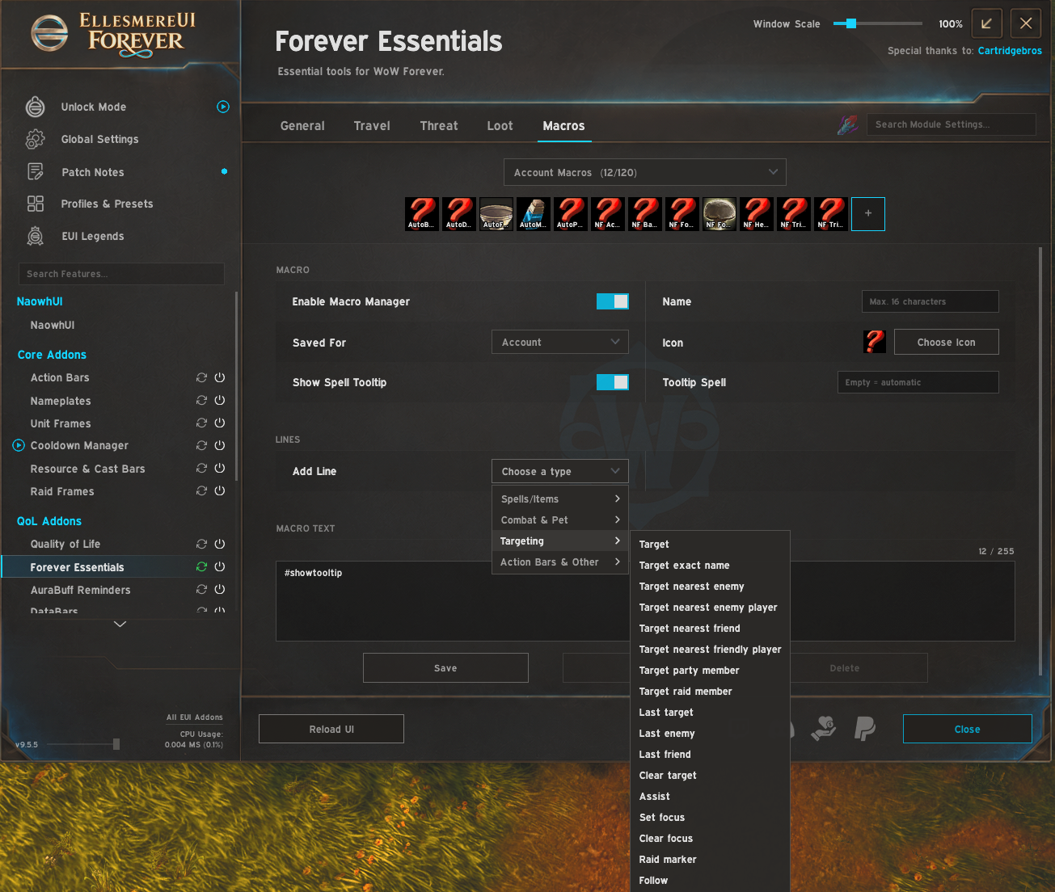Choose Clear target menu entry
The width and height of the screenshot is (1055, 892).
(x=710, y=775)
